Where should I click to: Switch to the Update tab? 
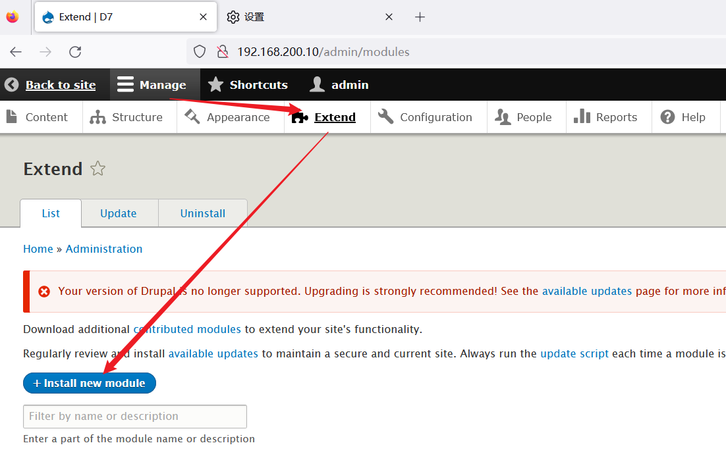(119, 213)
